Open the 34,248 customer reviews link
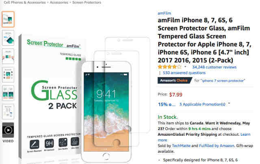The width and height of the screenshot is (260, 164). tap(214, 67)
